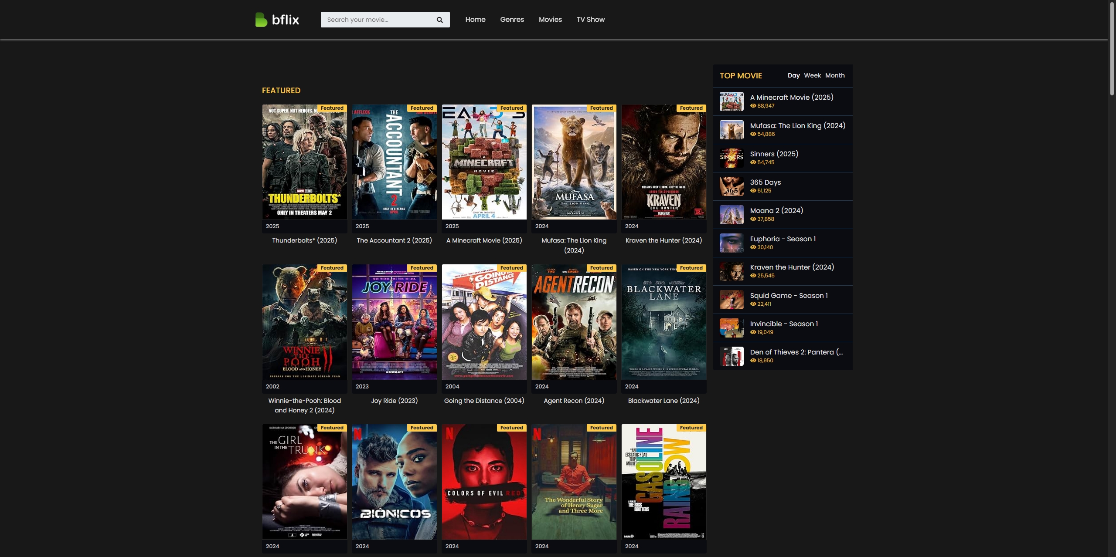The image size is (1116, 557).
Task: Click Kraven the Hunter (2024) title under poster
Action: coord(663,240)
